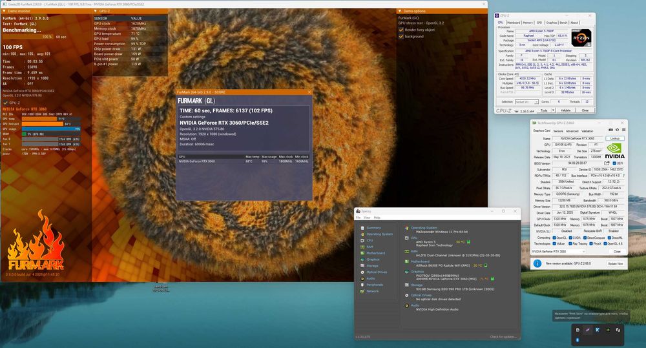Click the Bluetooth icon in system tray

point(578,340)
